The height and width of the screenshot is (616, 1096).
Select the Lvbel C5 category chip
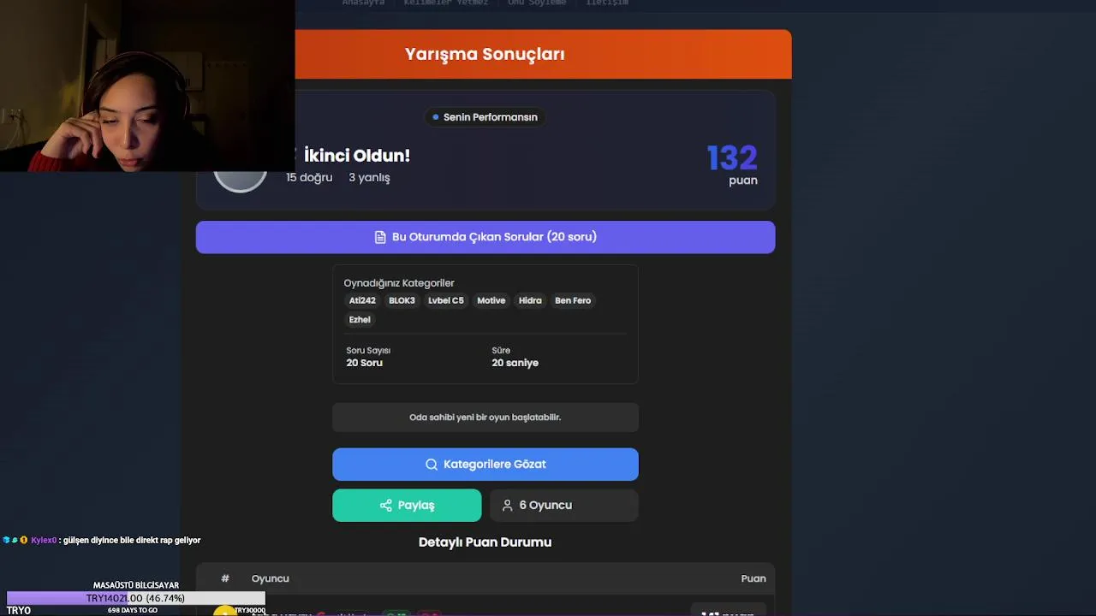pyautogui.click(x=446, y=300)
